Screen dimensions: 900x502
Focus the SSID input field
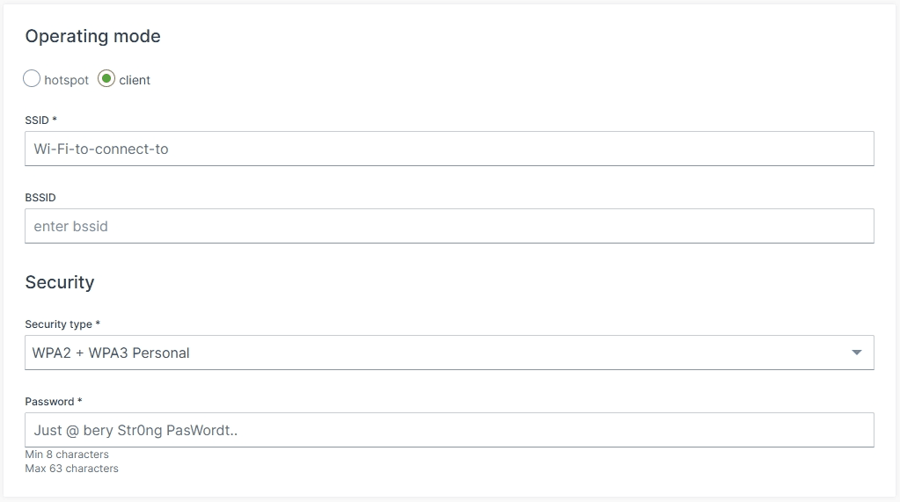pos(449,149)
